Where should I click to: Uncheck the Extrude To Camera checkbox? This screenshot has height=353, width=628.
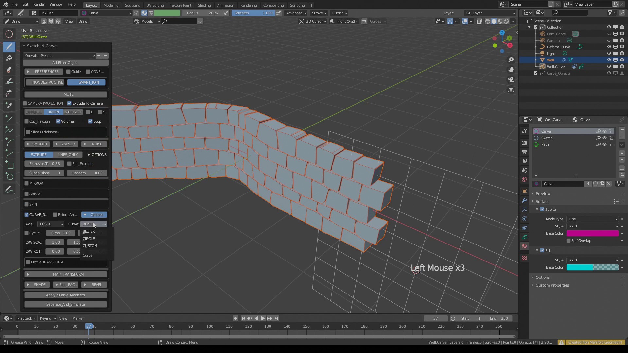pos(69,103)
